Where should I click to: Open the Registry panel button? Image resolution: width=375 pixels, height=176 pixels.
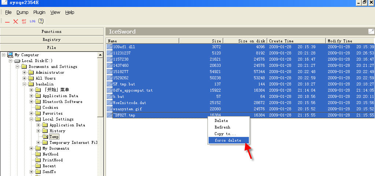(x=52, y=39)
